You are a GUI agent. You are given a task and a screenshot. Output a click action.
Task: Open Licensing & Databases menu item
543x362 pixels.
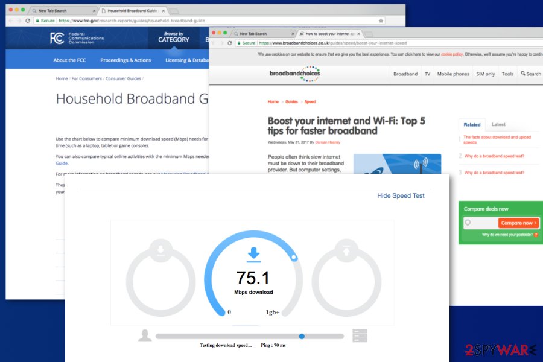pyautogui.click(x=187, y=60)
